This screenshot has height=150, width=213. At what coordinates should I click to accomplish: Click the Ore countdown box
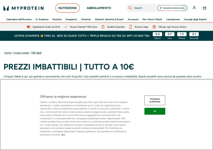click(170, 34)
